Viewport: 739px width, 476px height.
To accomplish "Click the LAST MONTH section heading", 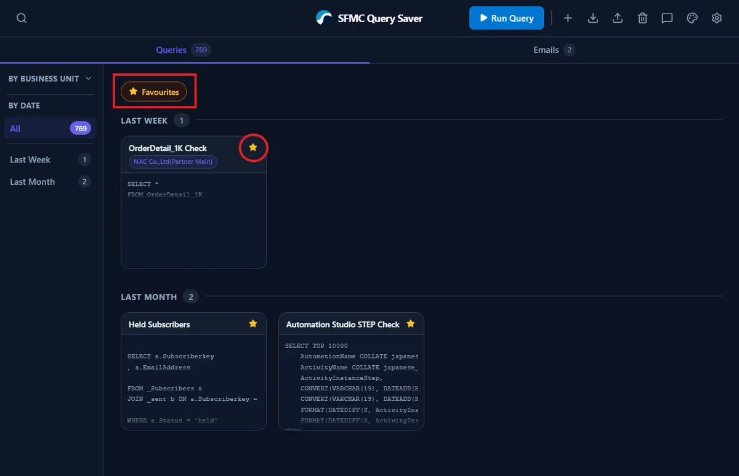I will click(148, 297).
